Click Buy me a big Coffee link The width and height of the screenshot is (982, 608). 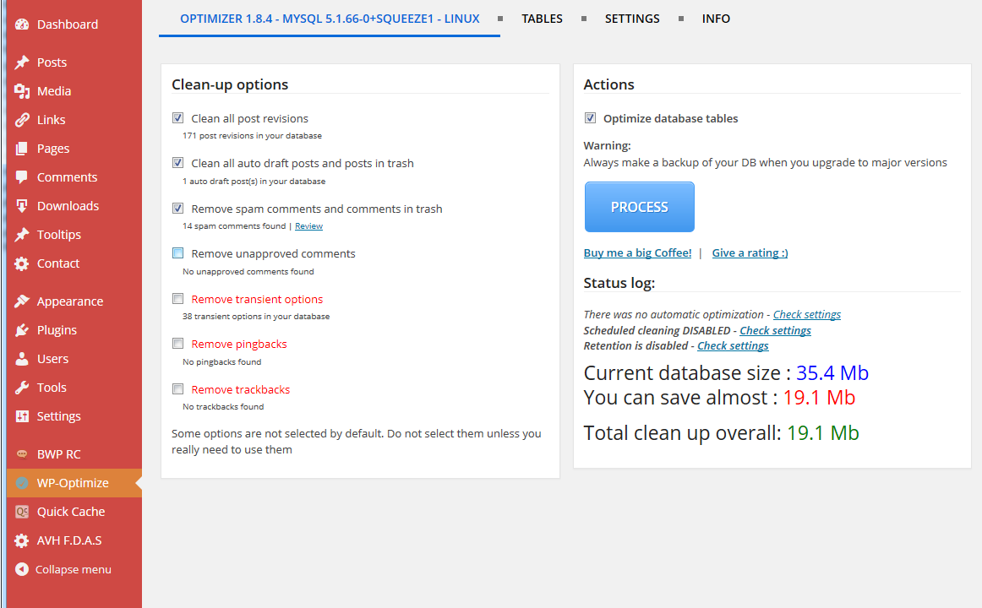pos(637,252)
